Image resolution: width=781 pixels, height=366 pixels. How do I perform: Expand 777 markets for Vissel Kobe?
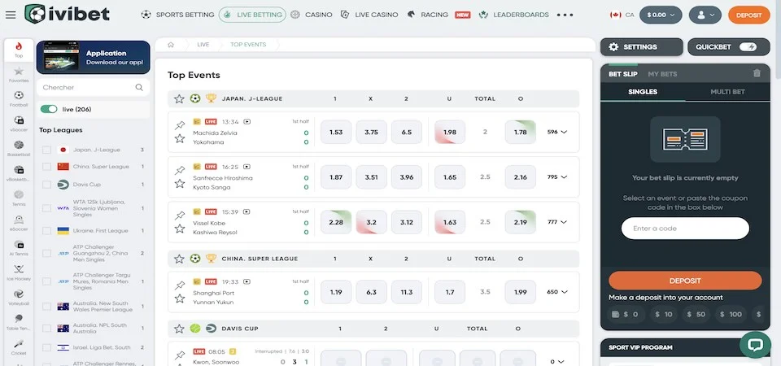(x=557, y=222)
